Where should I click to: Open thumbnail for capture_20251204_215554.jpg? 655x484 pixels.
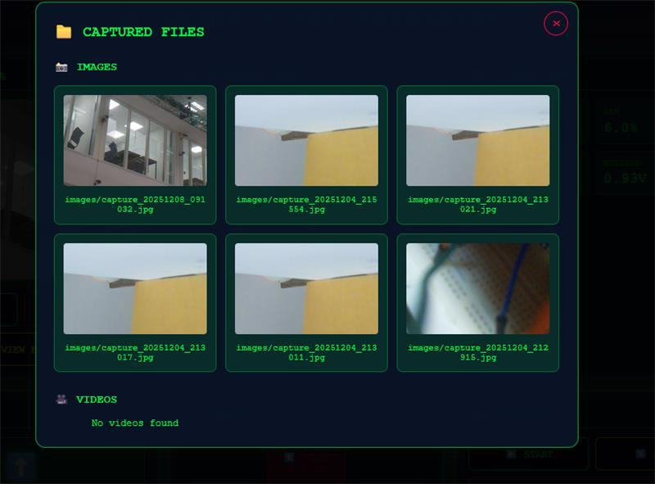[306, 140]
